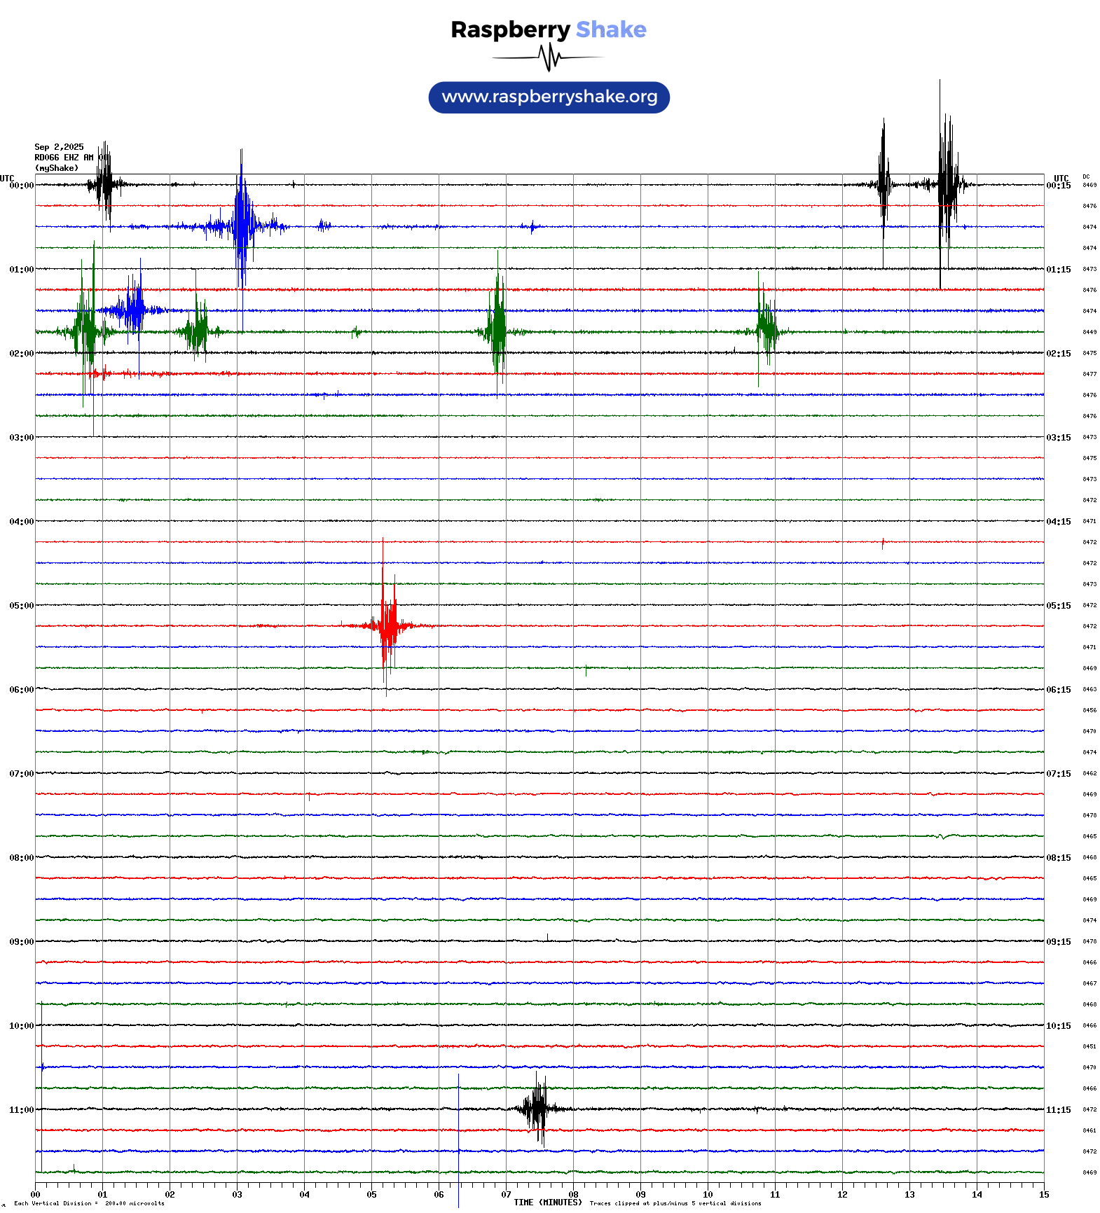Click the 08:00 UTC label on left axis
Image resolution: width=1100 pixels, height=1213 pixels.
tap(21, 858)
